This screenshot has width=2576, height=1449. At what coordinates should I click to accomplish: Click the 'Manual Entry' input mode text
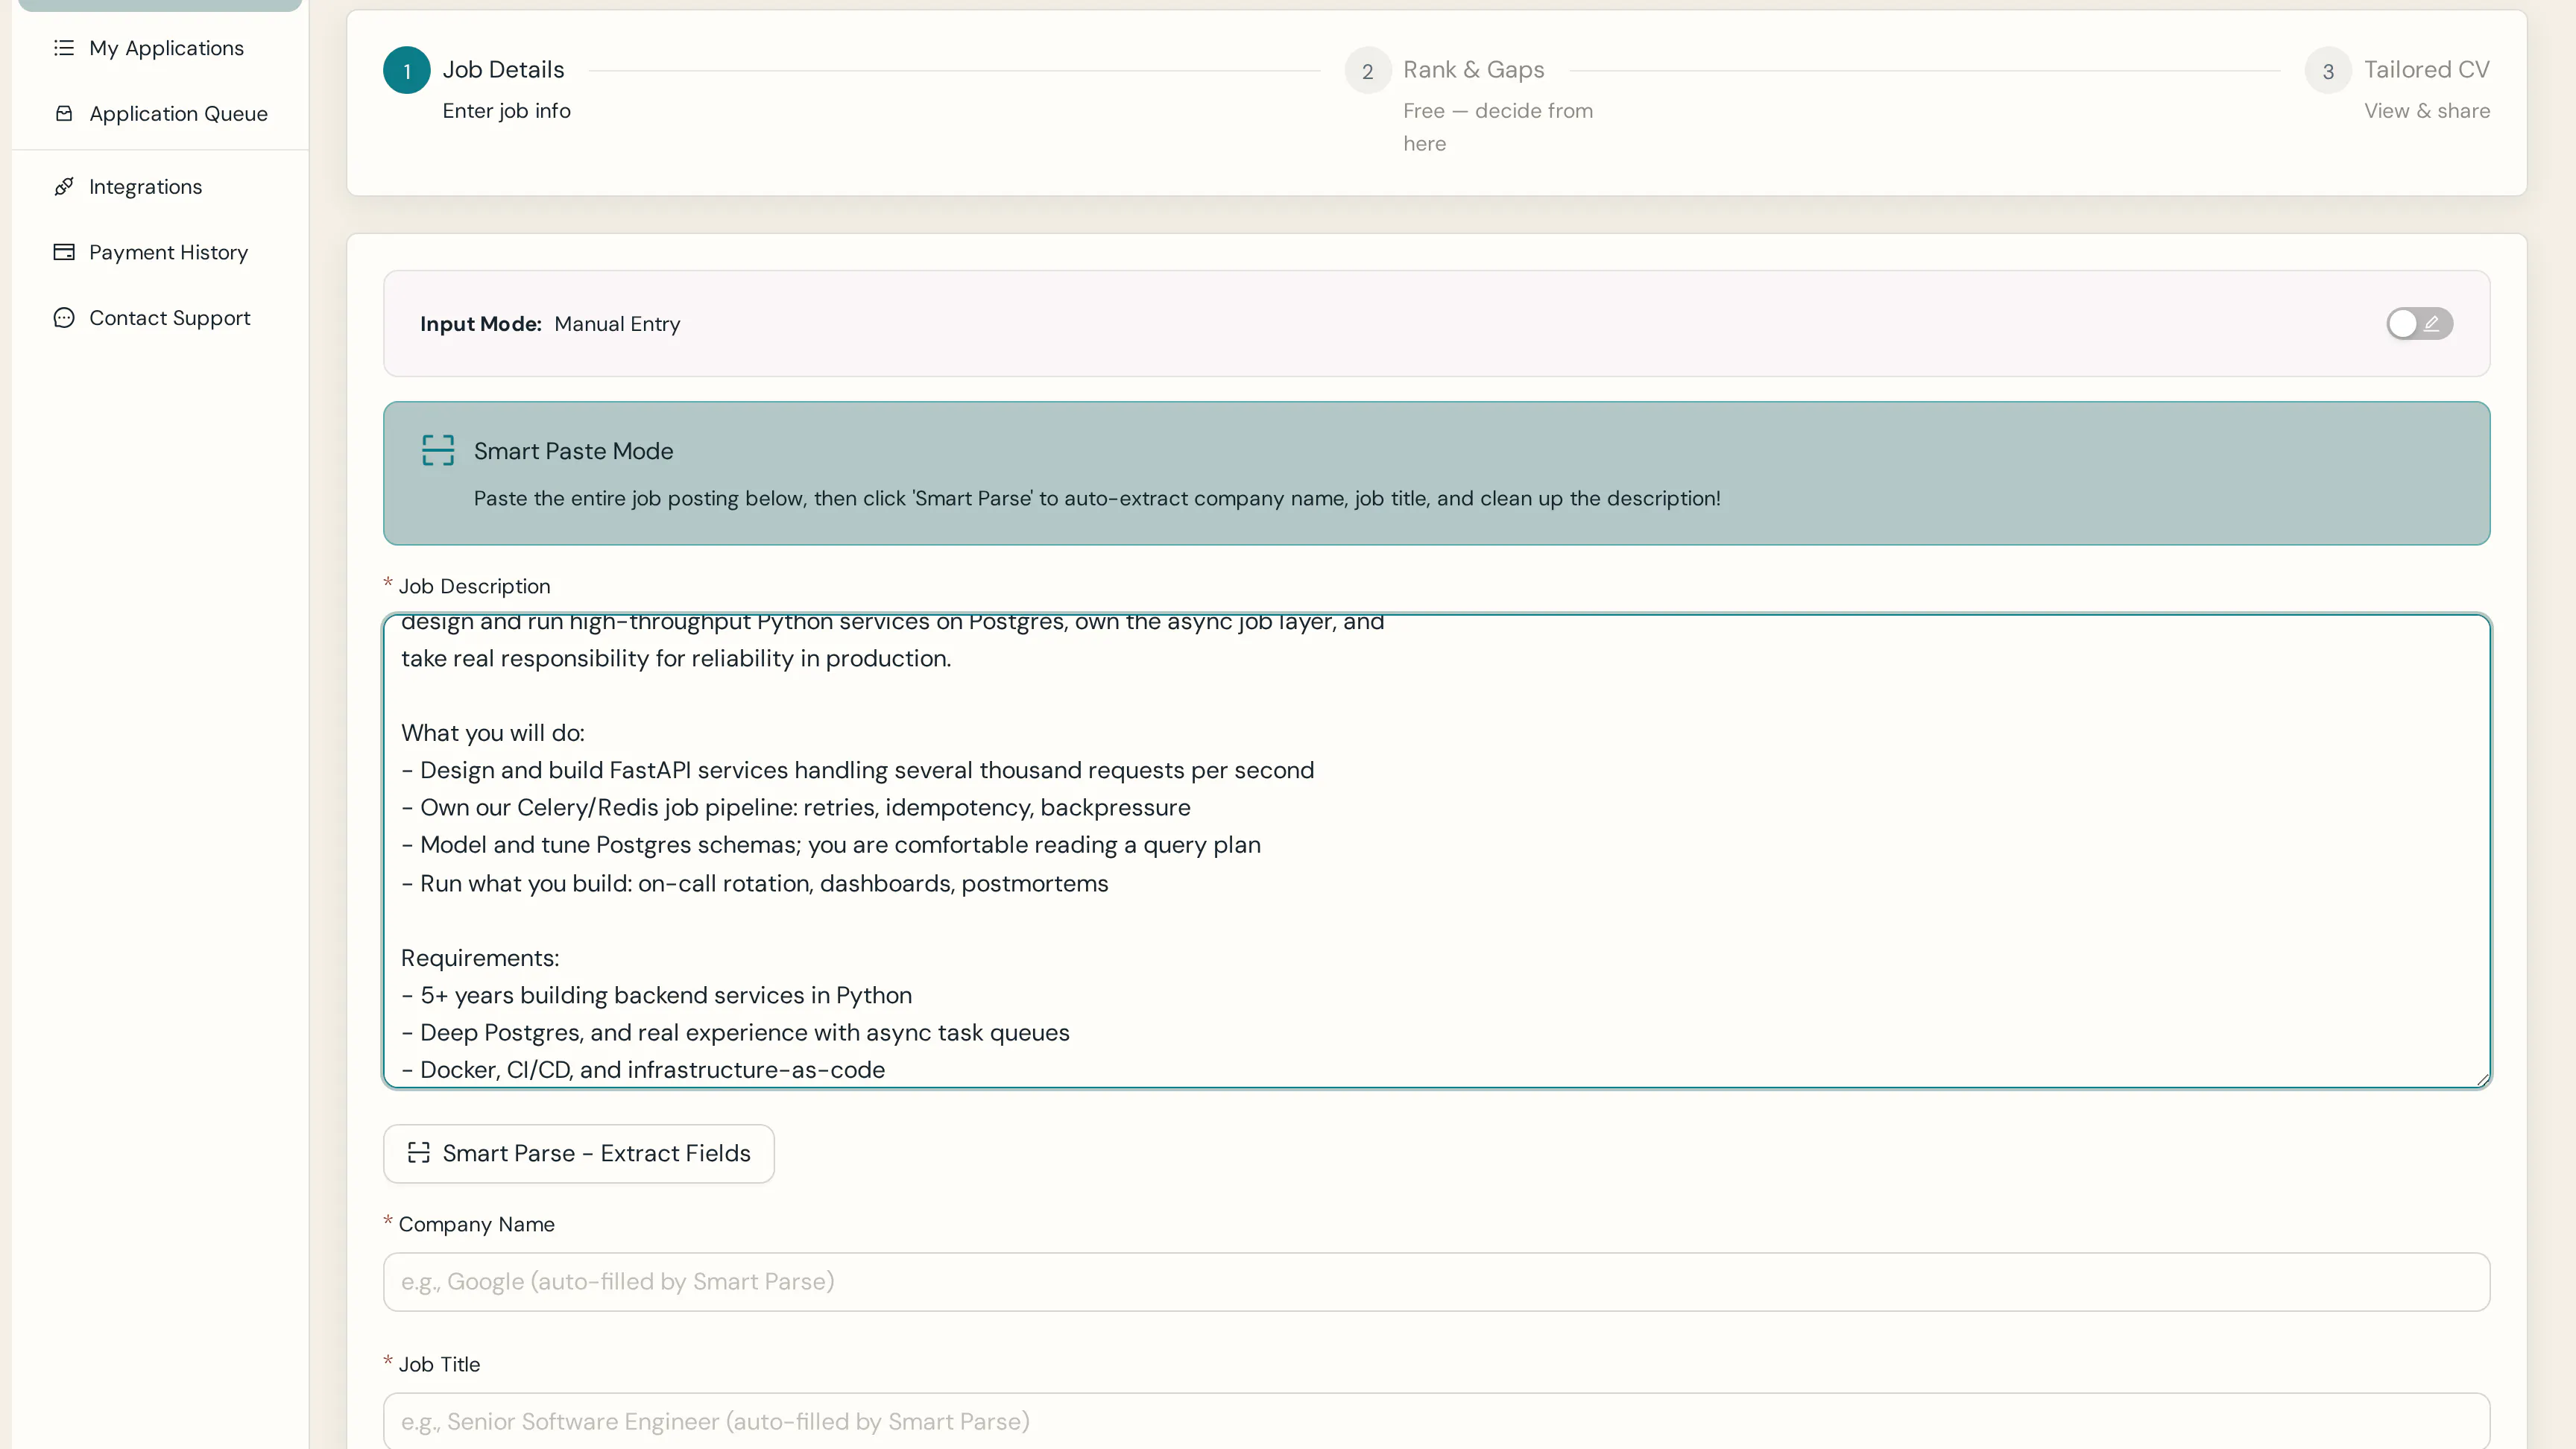[617, 324]
